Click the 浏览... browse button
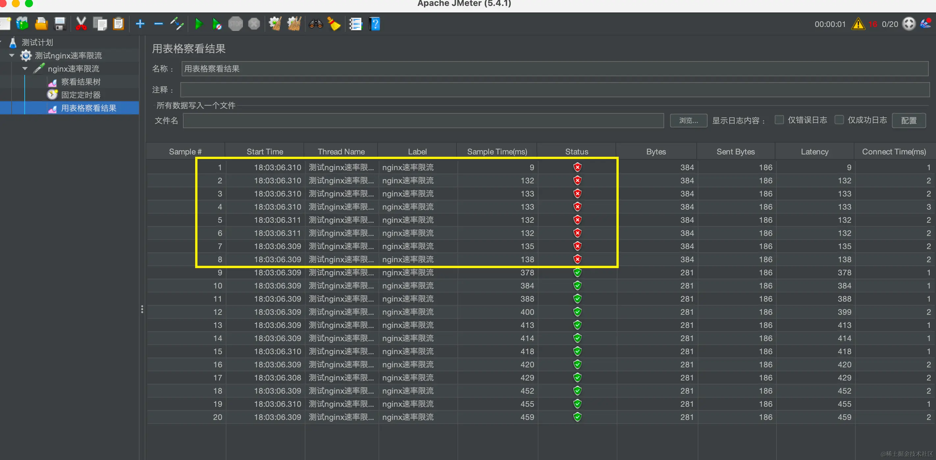 tap(688, 121)
